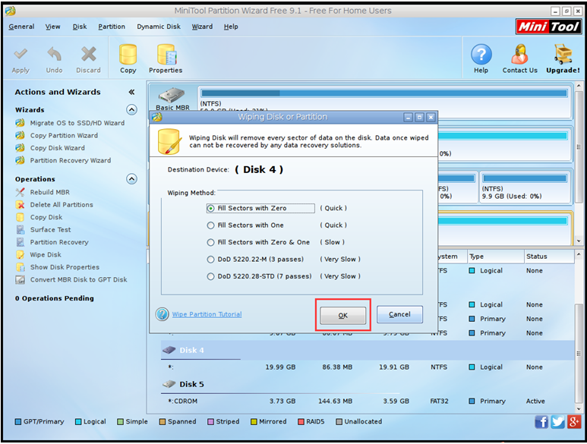Click the Apply checkmark toolbar icon
The width and height of the screenshot is (587, 444).
(x=21, y=55)
